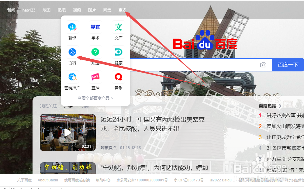
Task: Click 查看全部百度产品 link
Action: click(95, 98)
